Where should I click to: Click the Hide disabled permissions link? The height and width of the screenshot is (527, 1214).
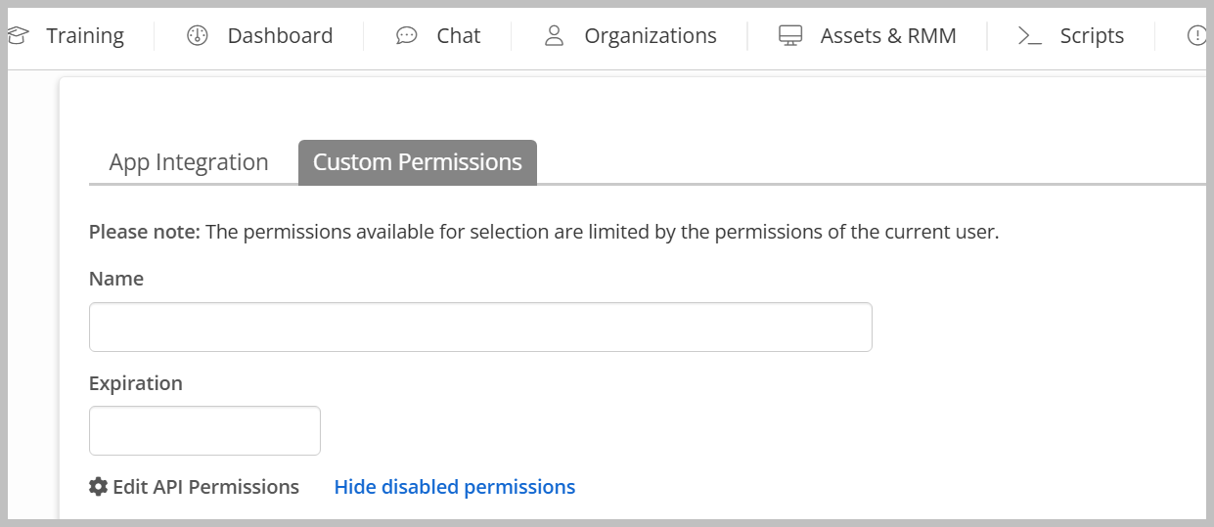[x=455, y=487]
